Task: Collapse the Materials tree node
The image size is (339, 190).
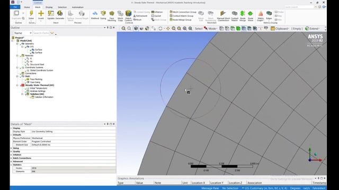Action: (x=17, y=55)
